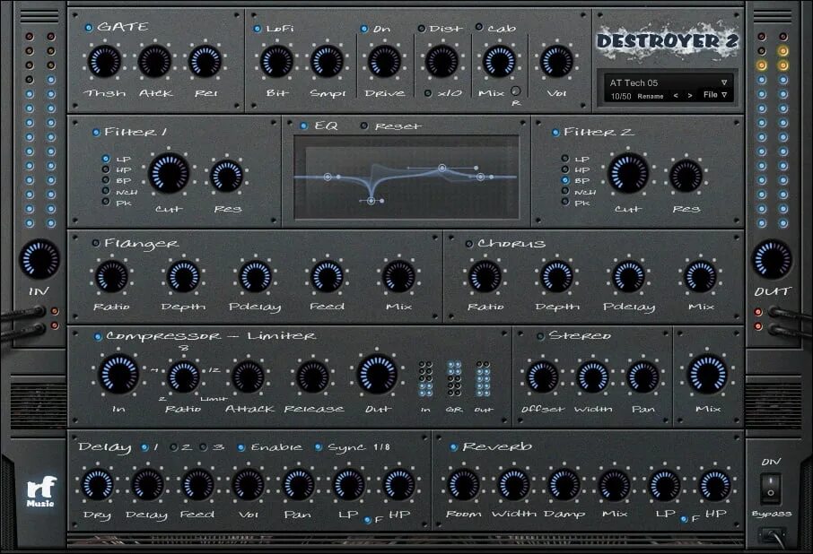Image resolution: width=813 pixels, height=554 pixels.
Task: Open the AT Tech 05 preset dropdown
Action: [724, 82]
